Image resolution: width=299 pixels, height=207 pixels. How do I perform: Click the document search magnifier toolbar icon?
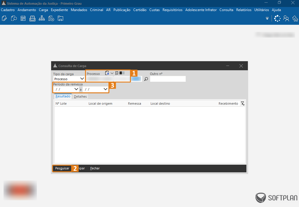[14, 19]
